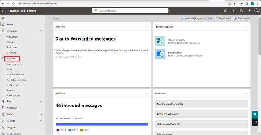
Task: Bookmark this page with star icon
Action: [235, 4]
